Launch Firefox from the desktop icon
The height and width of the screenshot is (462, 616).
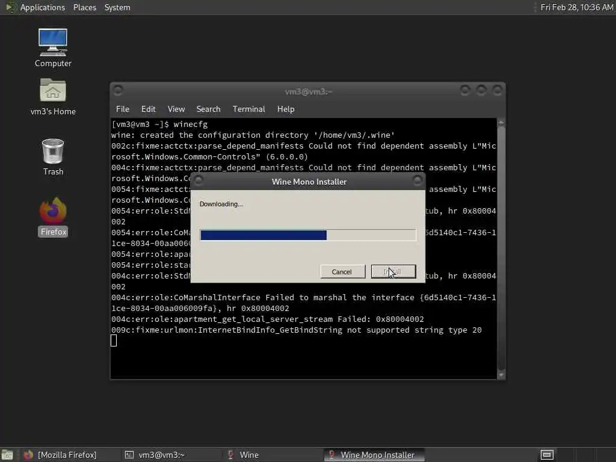pos(53,217)
